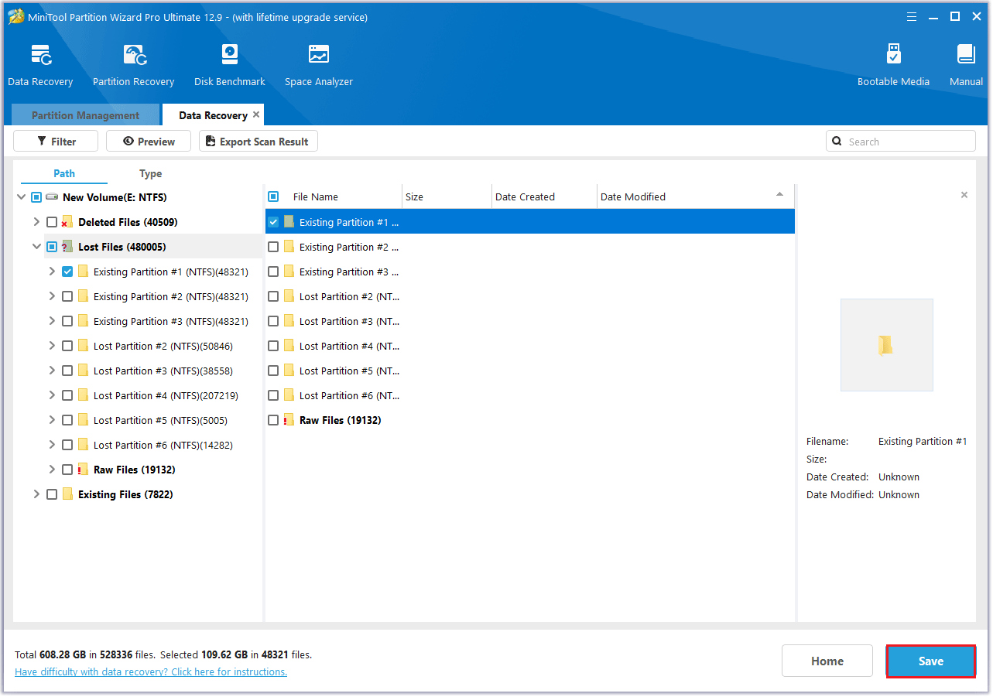Sort by Date Created column
This screenshot has height=697, width=993.
click(x=544, y=196)
